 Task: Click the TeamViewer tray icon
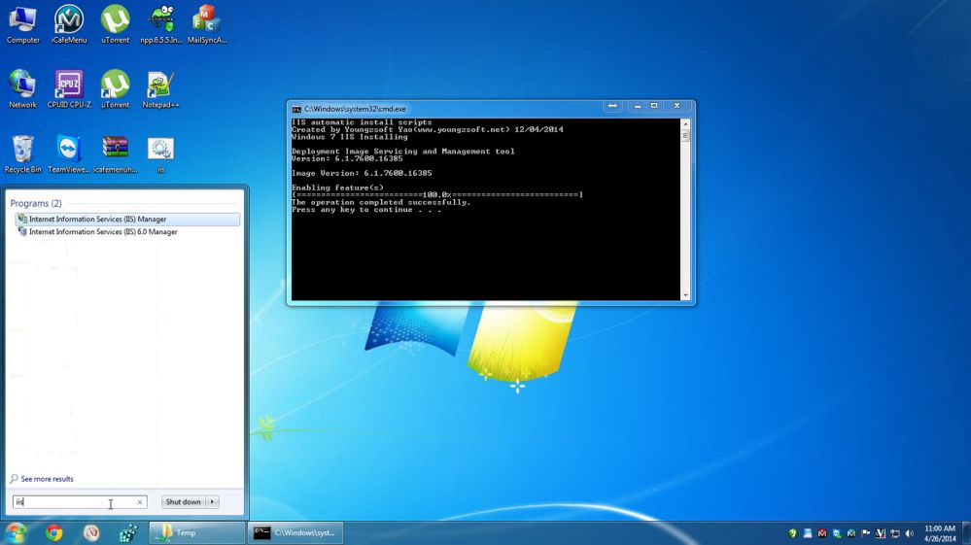[837, 533]
